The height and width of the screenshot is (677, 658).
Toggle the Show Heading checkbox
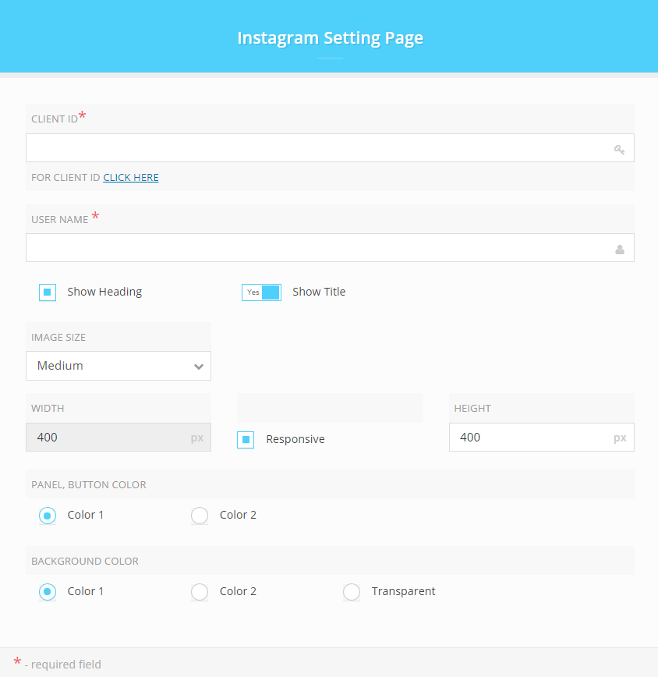click(48, 292)
